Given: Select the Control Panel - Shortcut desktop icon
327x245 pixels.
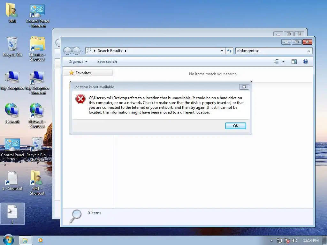Looking at the screenshot, I should 37,16.
